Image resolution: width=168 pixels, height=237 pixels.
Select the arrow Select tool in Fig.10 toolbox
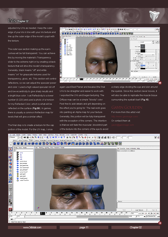tap(10, 149)
